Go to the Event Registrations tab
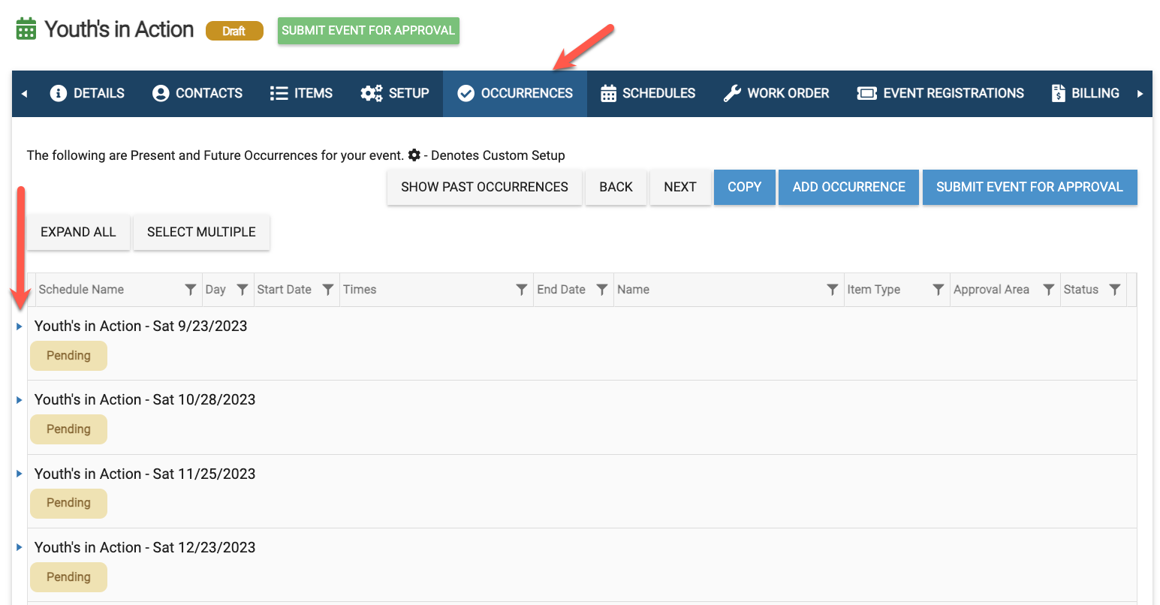 point(941,93)
